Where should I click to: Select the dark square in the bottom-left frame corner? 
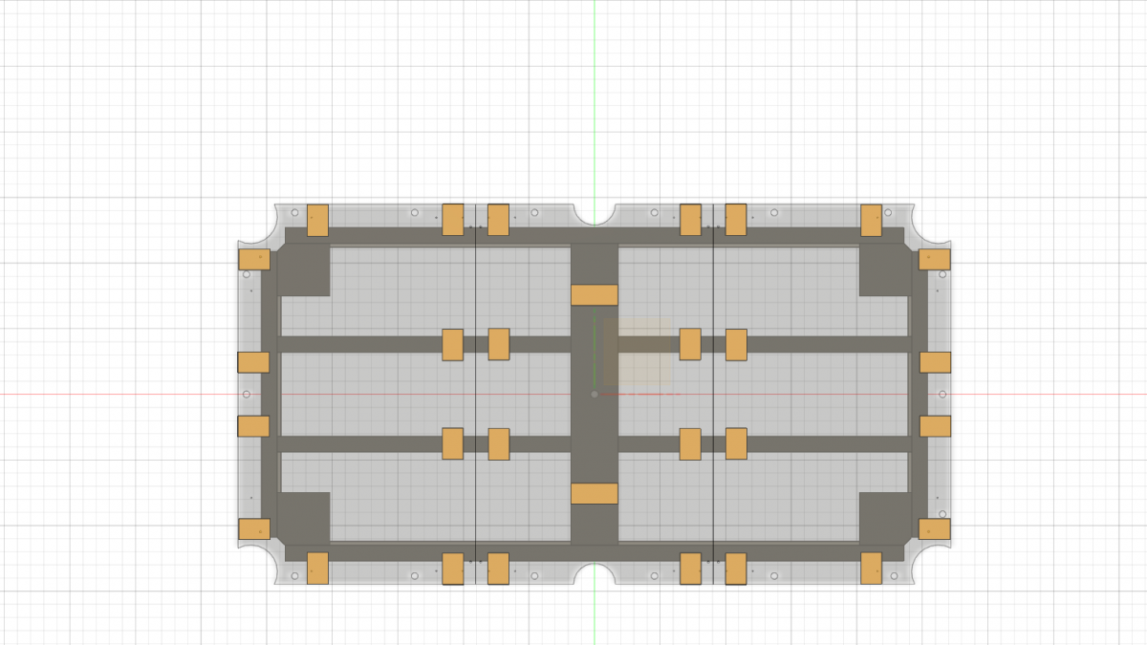pyautogui.click(x=303, y=517)
